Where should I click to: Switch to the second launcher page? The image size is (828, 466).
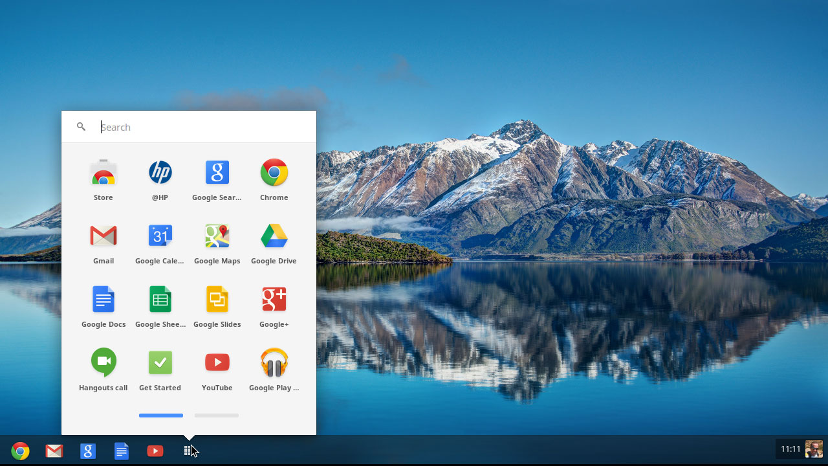(x=217, y=416)
